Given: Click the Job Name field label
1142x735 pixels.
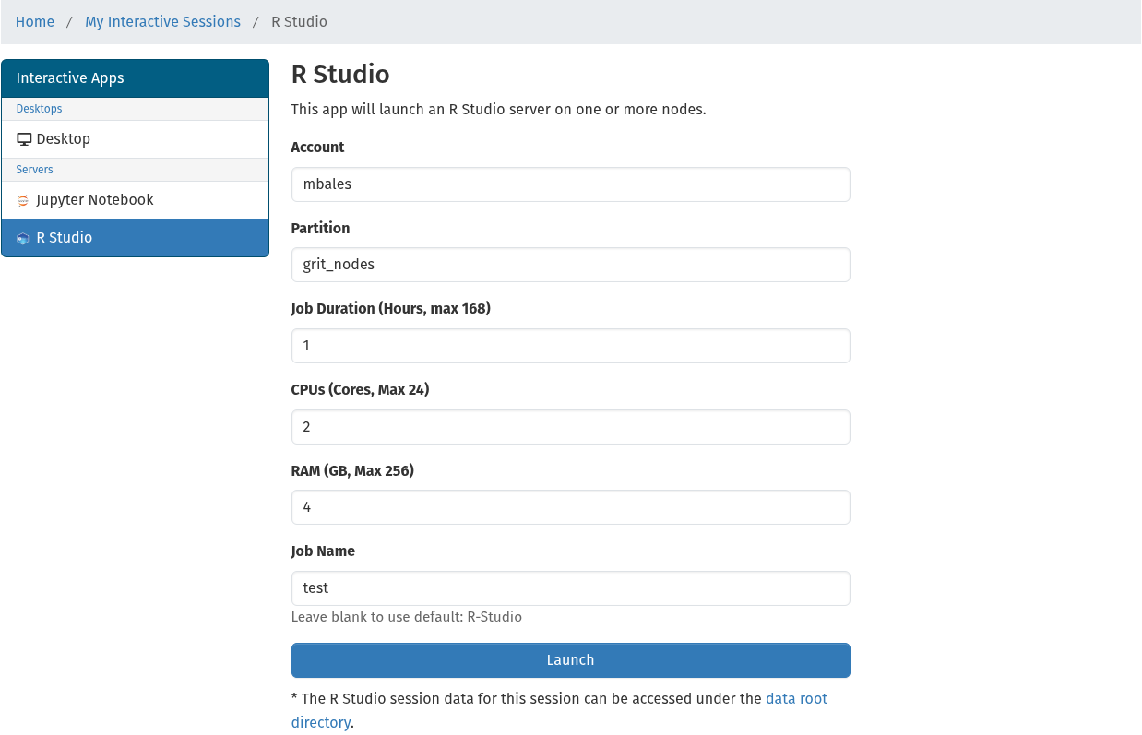Looking at the screenshot, I should [323, 551].
